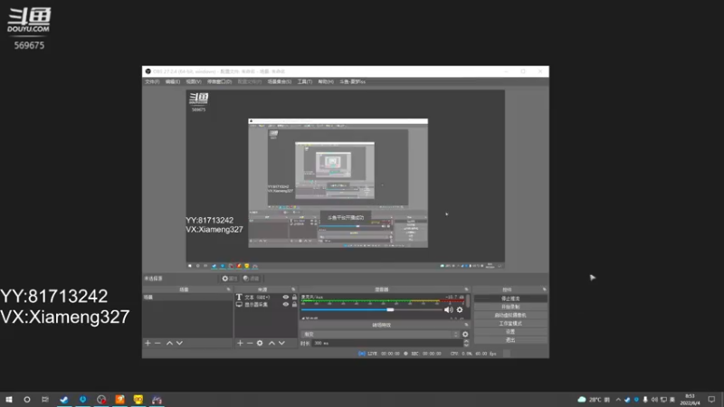The height and width of the screenshot is (407, 724).
Task: Open the Docks menu
Action: point(219,81)
